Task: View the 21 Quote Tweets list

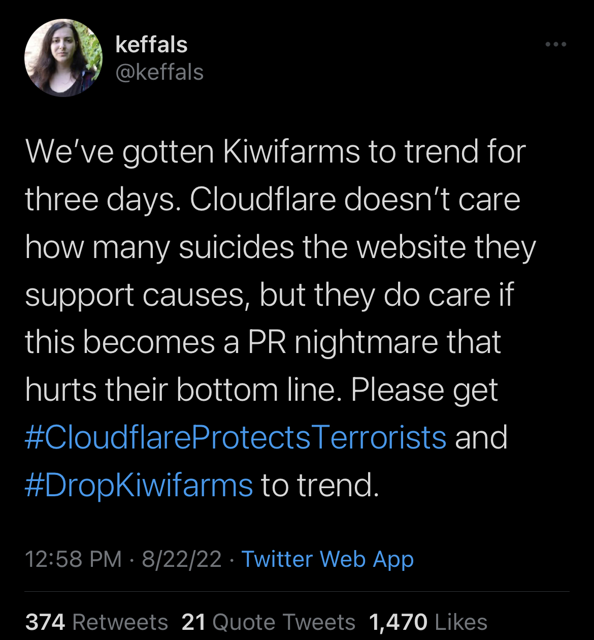Action: [268, 622]
